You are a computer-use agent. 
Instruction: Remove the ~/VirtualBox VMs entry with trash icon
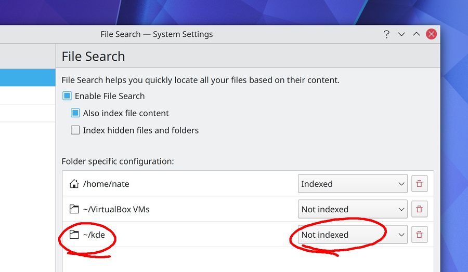419,209
